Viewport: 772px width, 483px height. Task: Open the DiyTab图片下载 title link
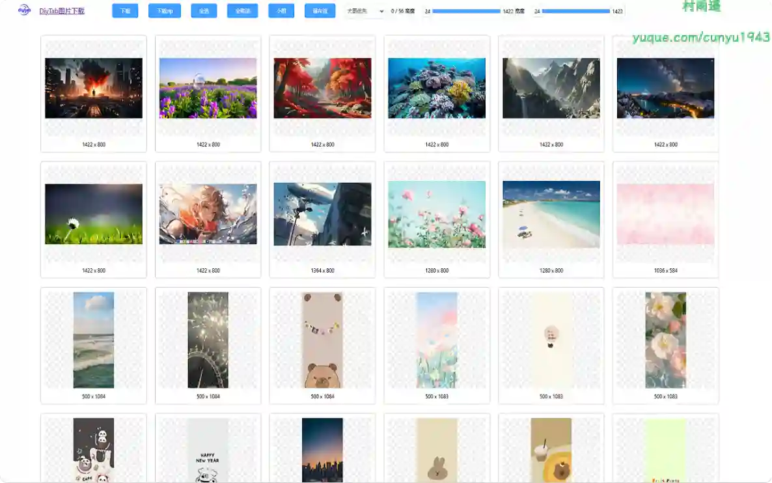point(62,11)
